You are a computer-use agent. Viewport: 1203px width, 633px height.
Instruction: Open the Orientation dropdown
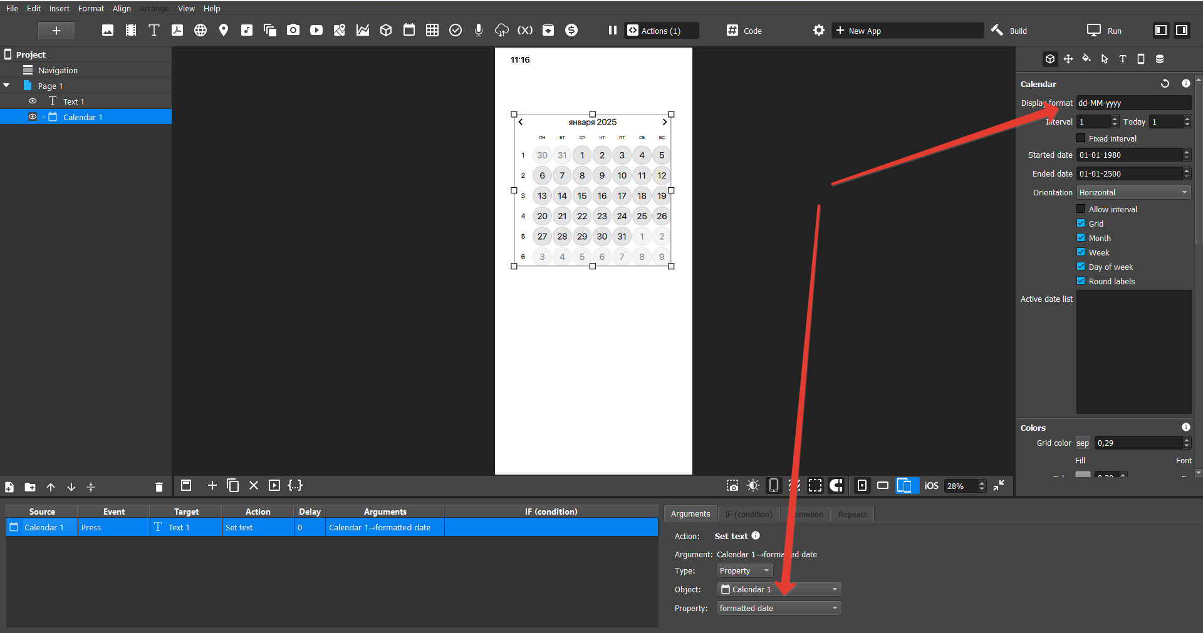click(1133, 192)
